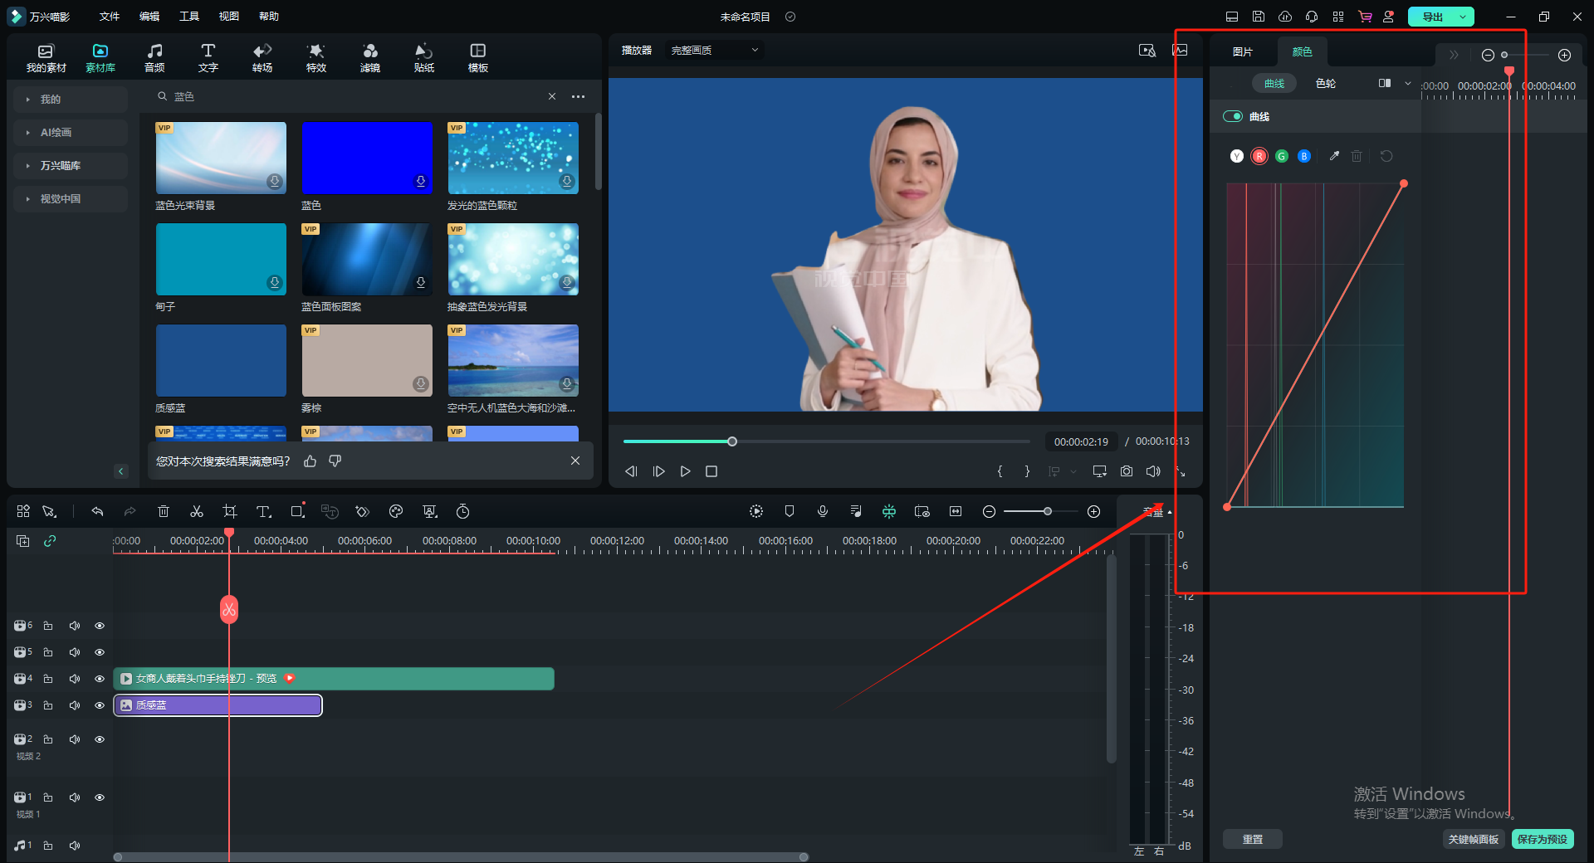Take a snapshot with the camera icon

pyautogui.click(x=1127, y=471)
